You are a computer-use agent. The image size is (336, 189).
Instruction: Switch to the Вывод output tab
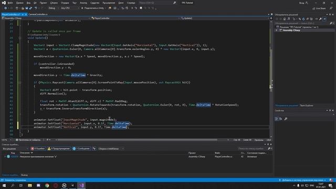tap(25, 175)
